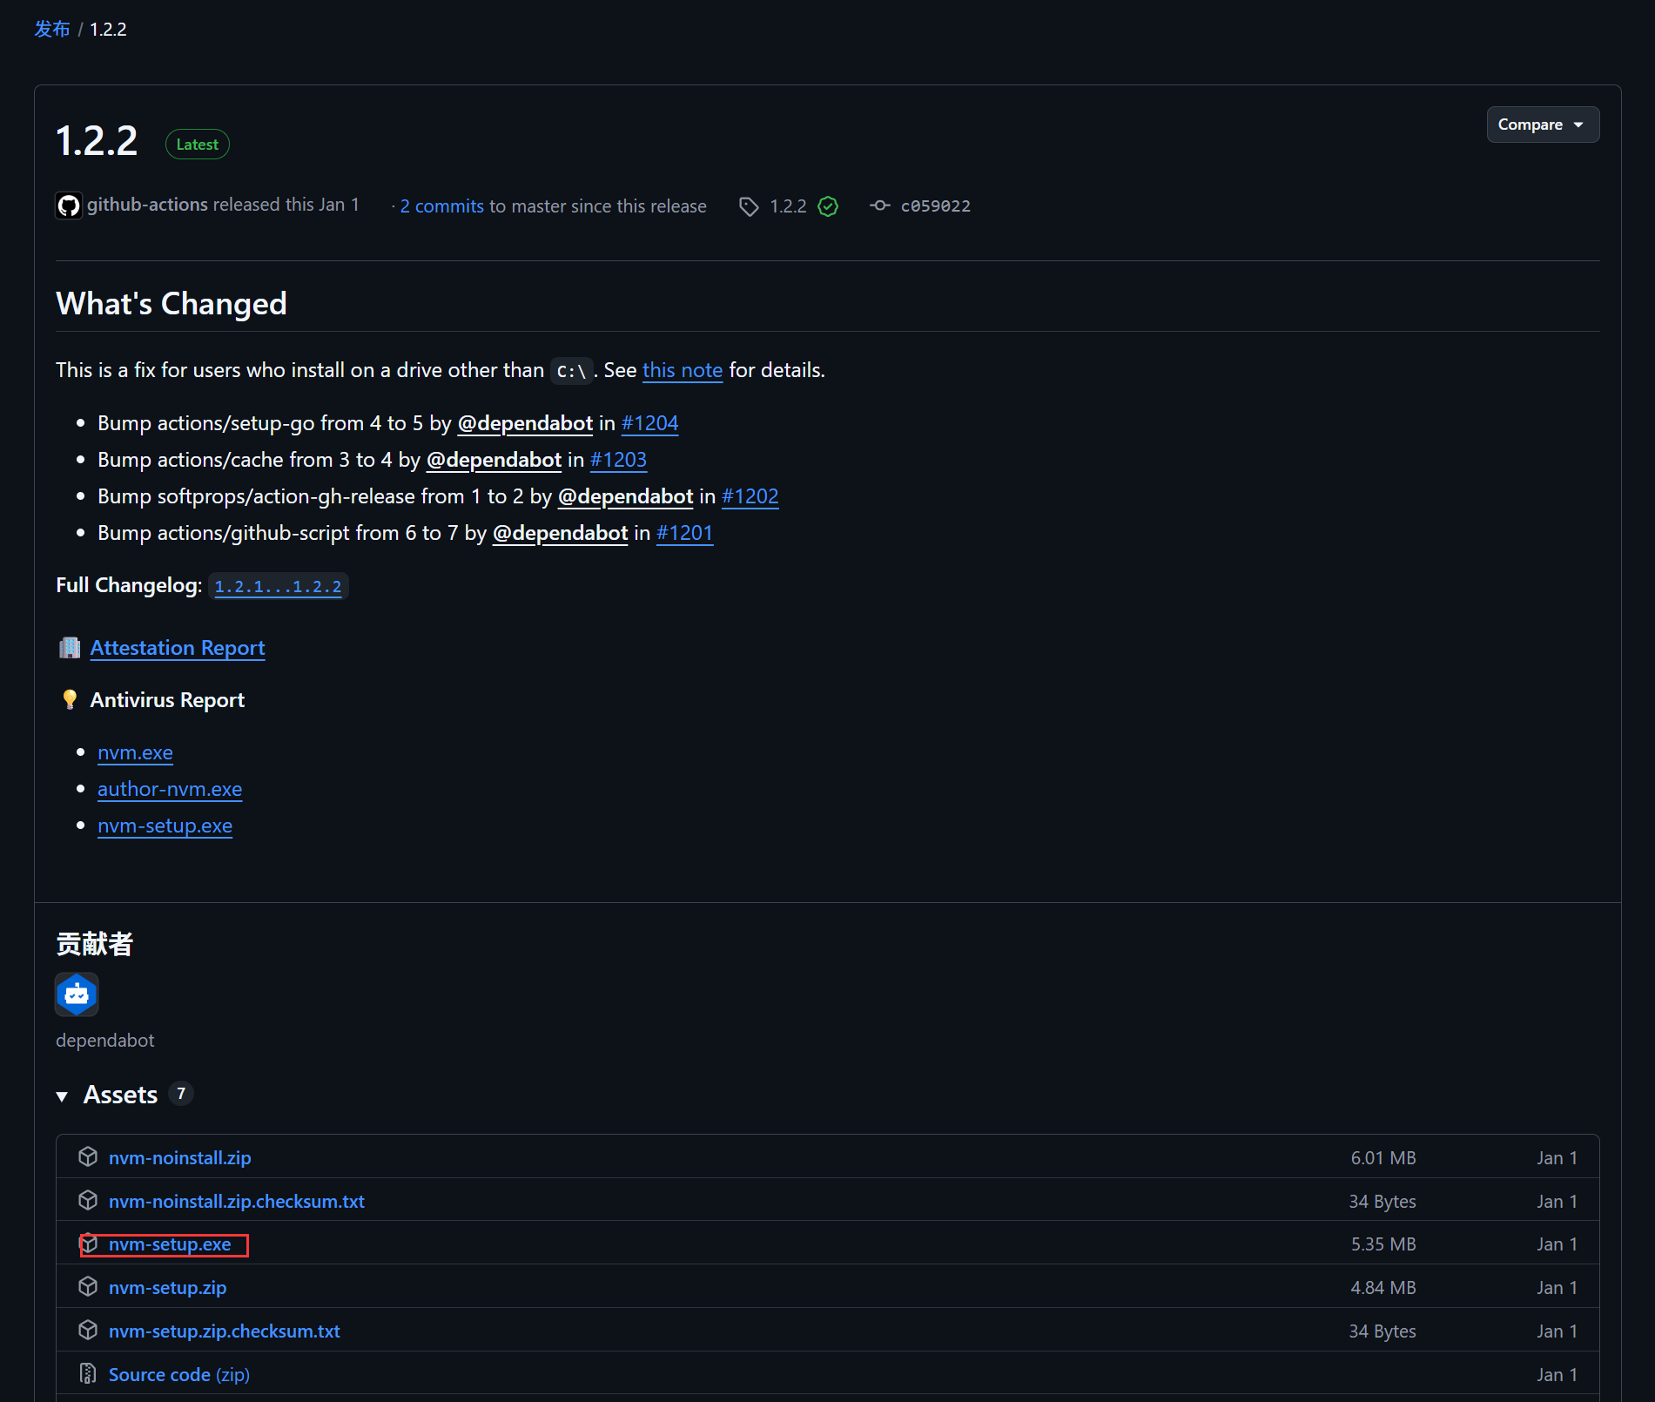
Task: Download nvm-setup.zip asset
Action: tap(167, 1288)
